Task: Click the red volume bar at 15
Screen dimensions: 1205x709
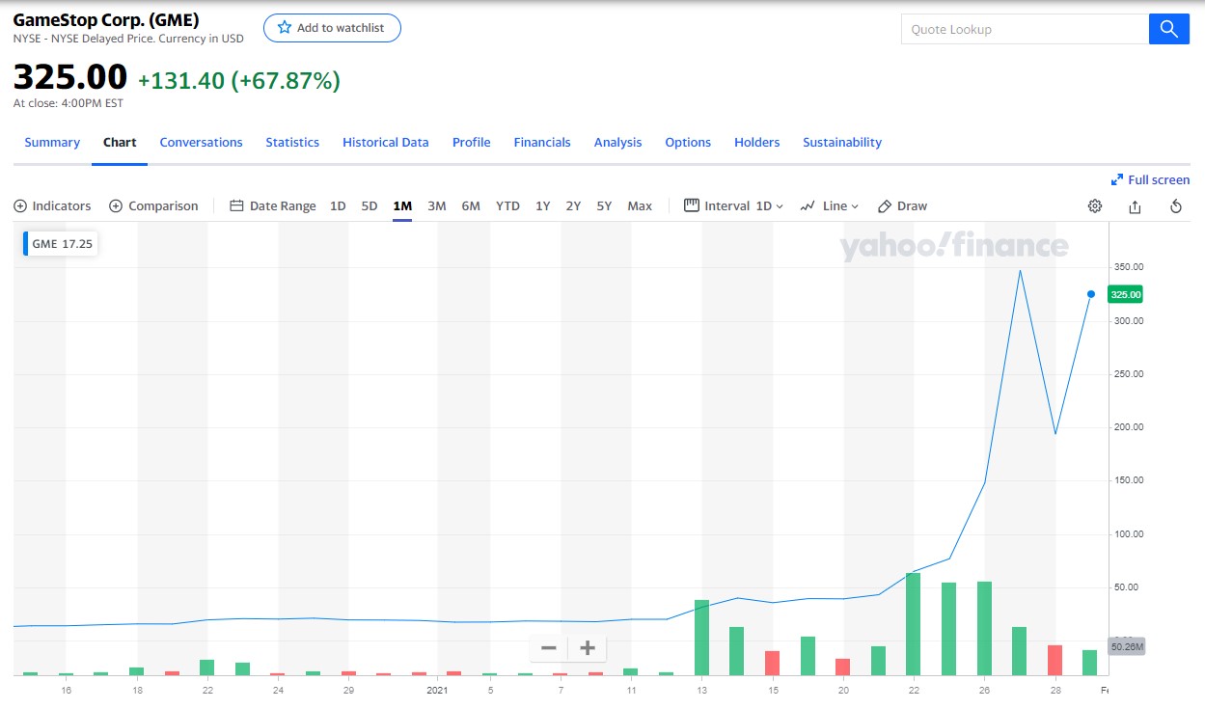Action: pos(772,663)
